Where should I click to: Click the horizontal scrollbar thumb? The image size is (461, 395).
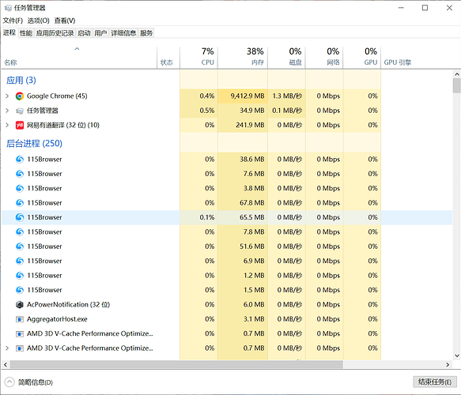coord(176,364)
